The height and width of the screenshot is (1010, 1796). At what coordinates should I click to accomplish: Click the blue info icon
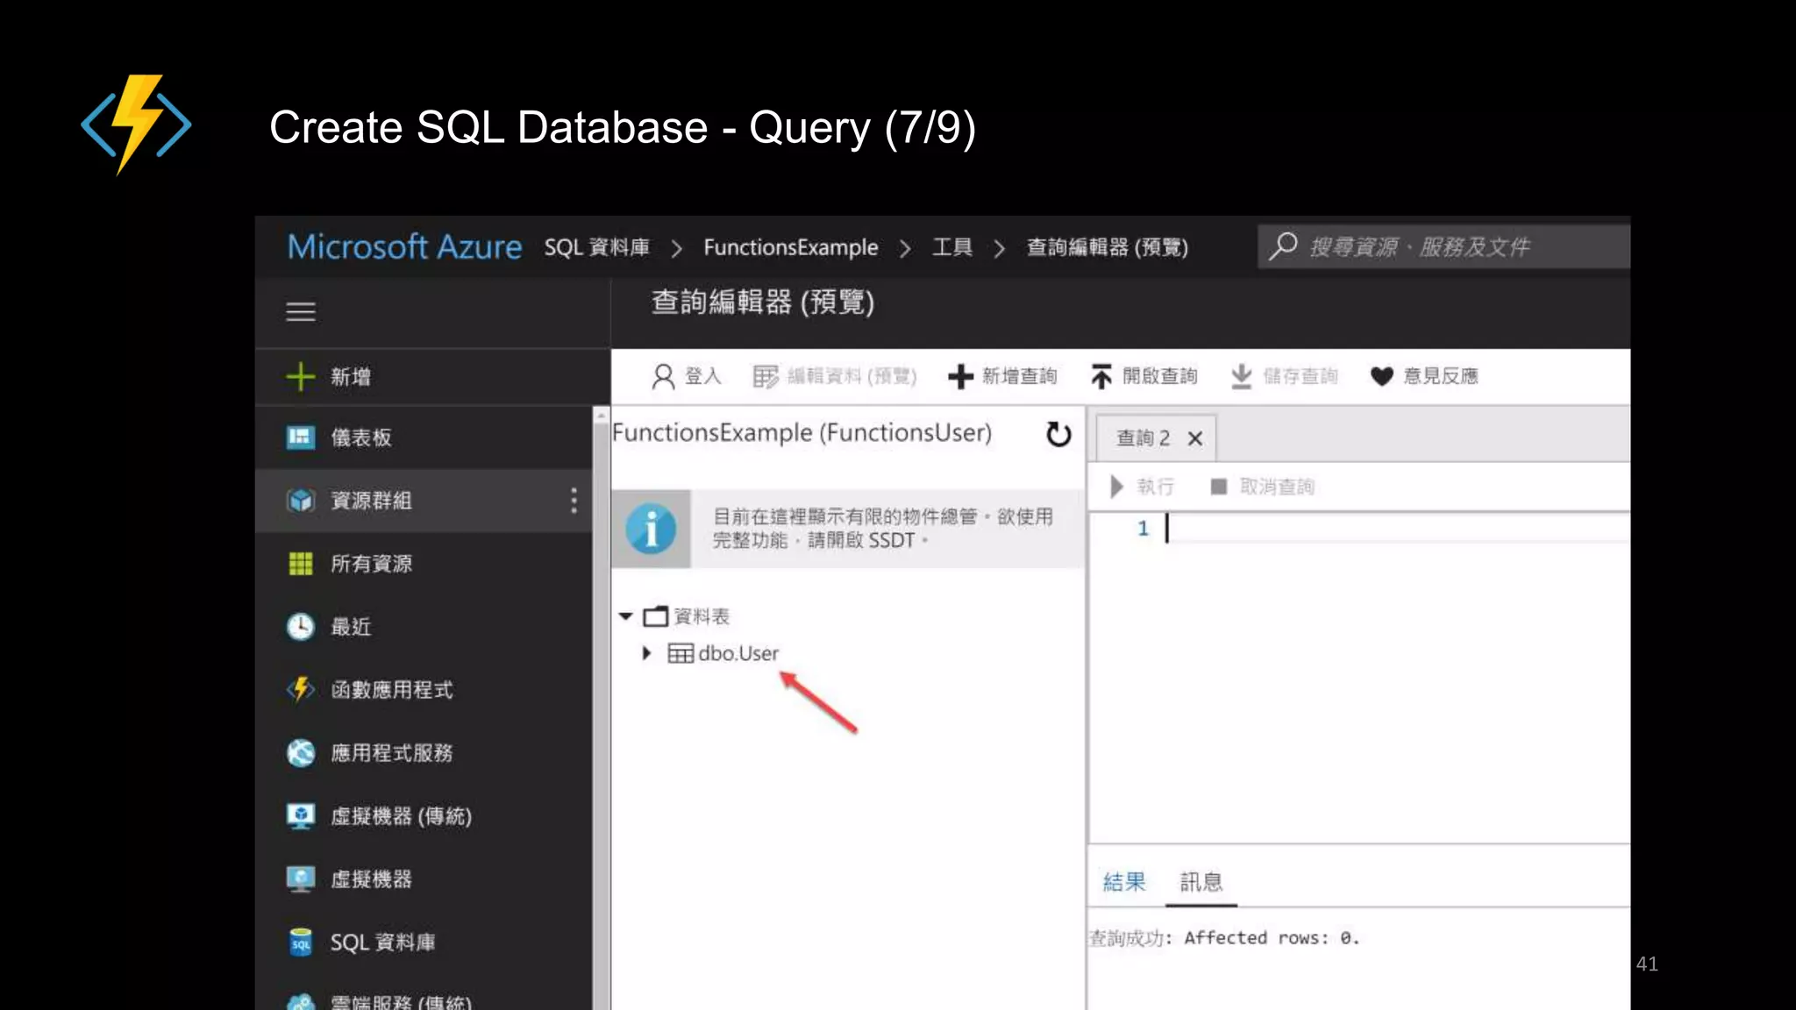(x=651, y=529)
